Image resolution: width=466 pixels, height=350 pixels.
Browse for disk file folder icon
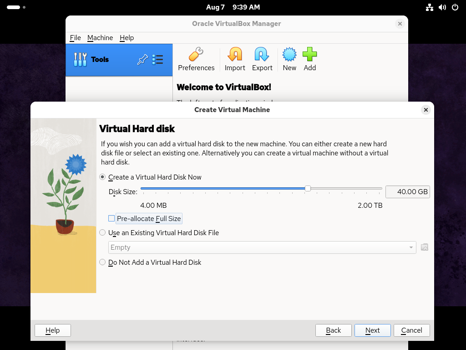click(425, 247)
